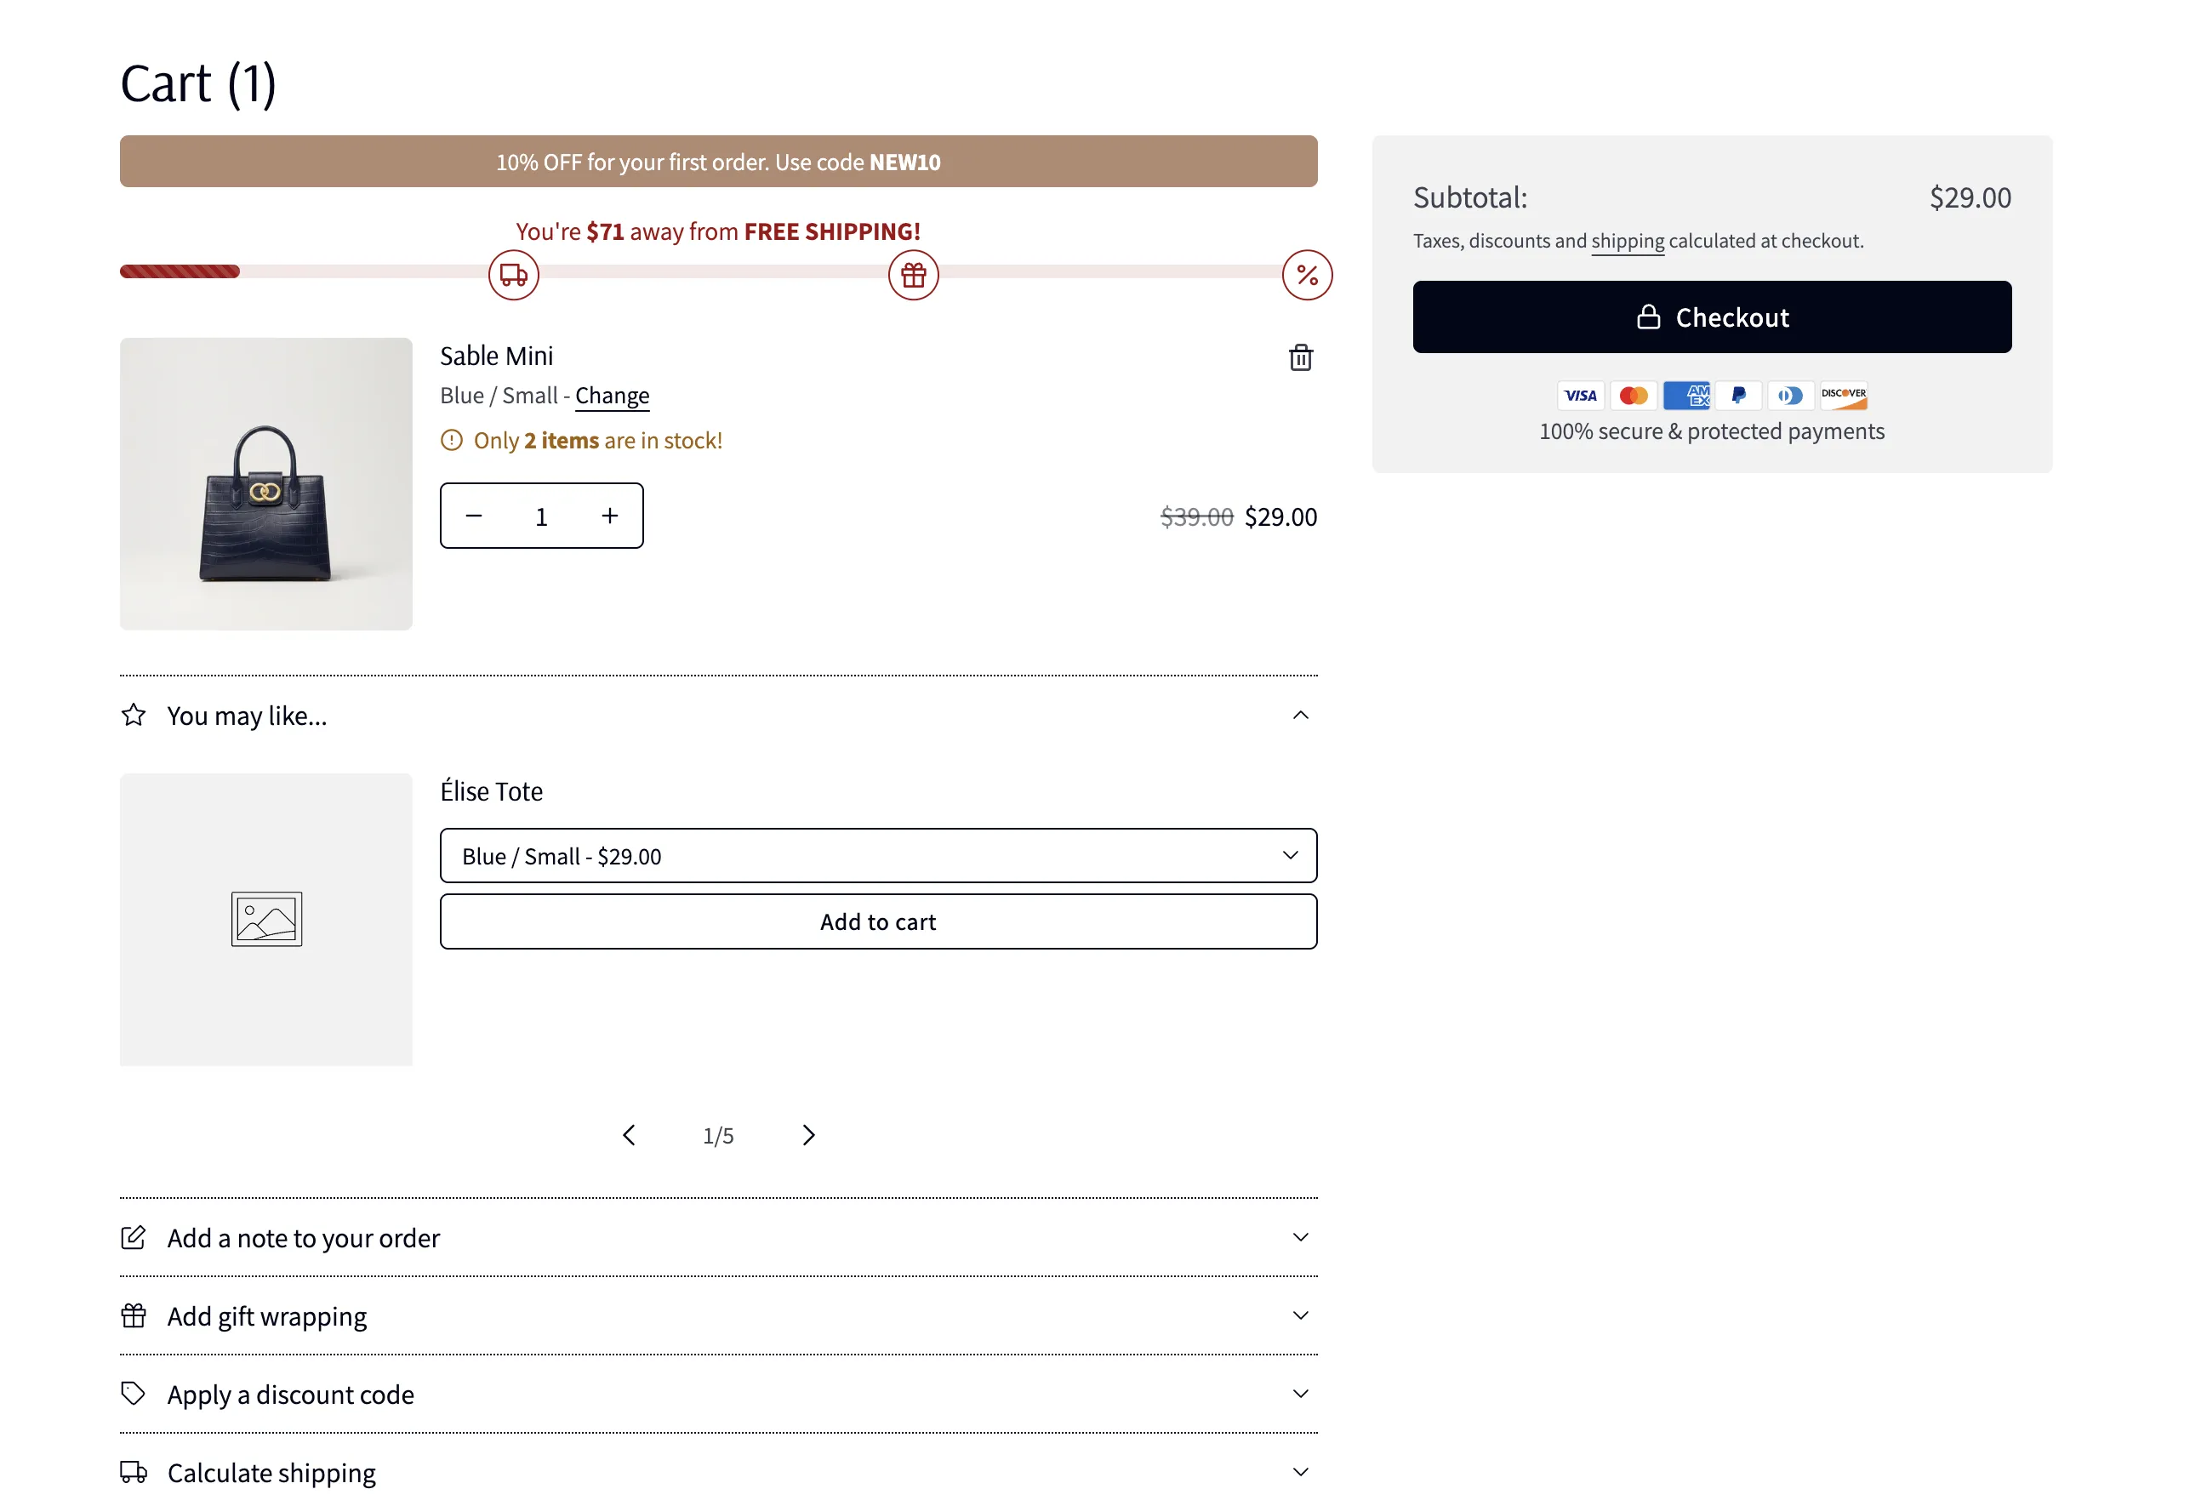Click the star icon beside You may like
This screenshot has width=2190, height=1506.
click(x=133, y=715)
